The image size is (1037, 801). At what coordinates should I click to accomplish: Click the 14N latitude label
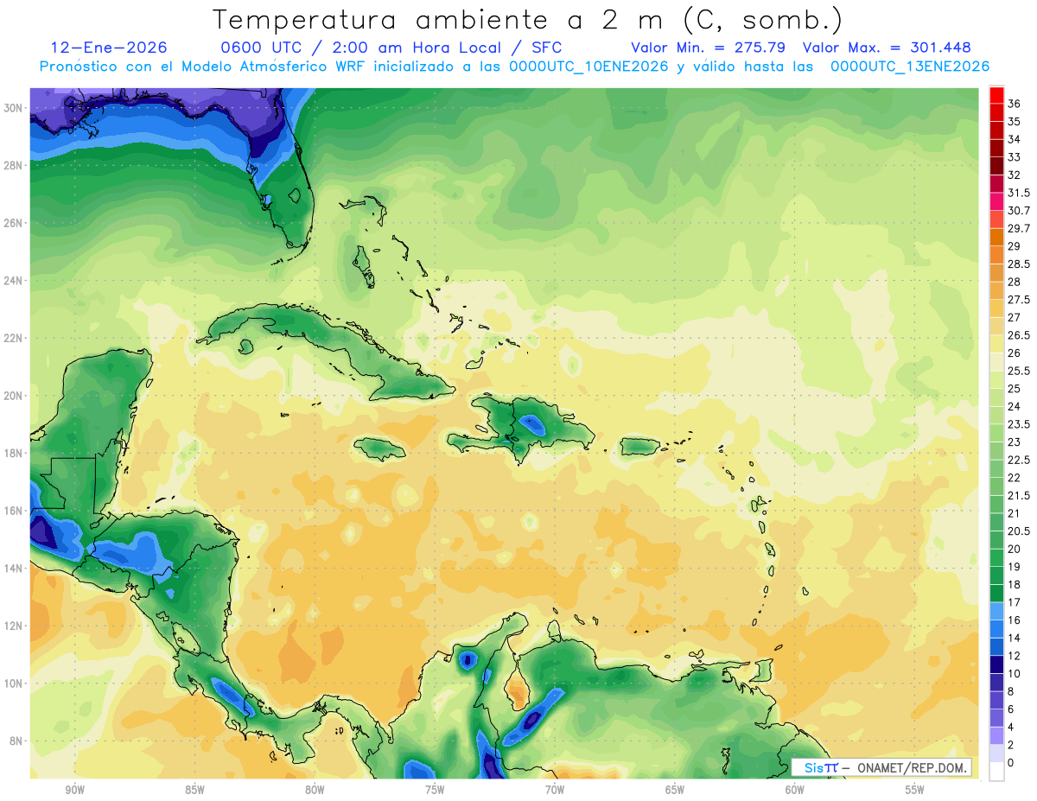(x=14, y=569)
